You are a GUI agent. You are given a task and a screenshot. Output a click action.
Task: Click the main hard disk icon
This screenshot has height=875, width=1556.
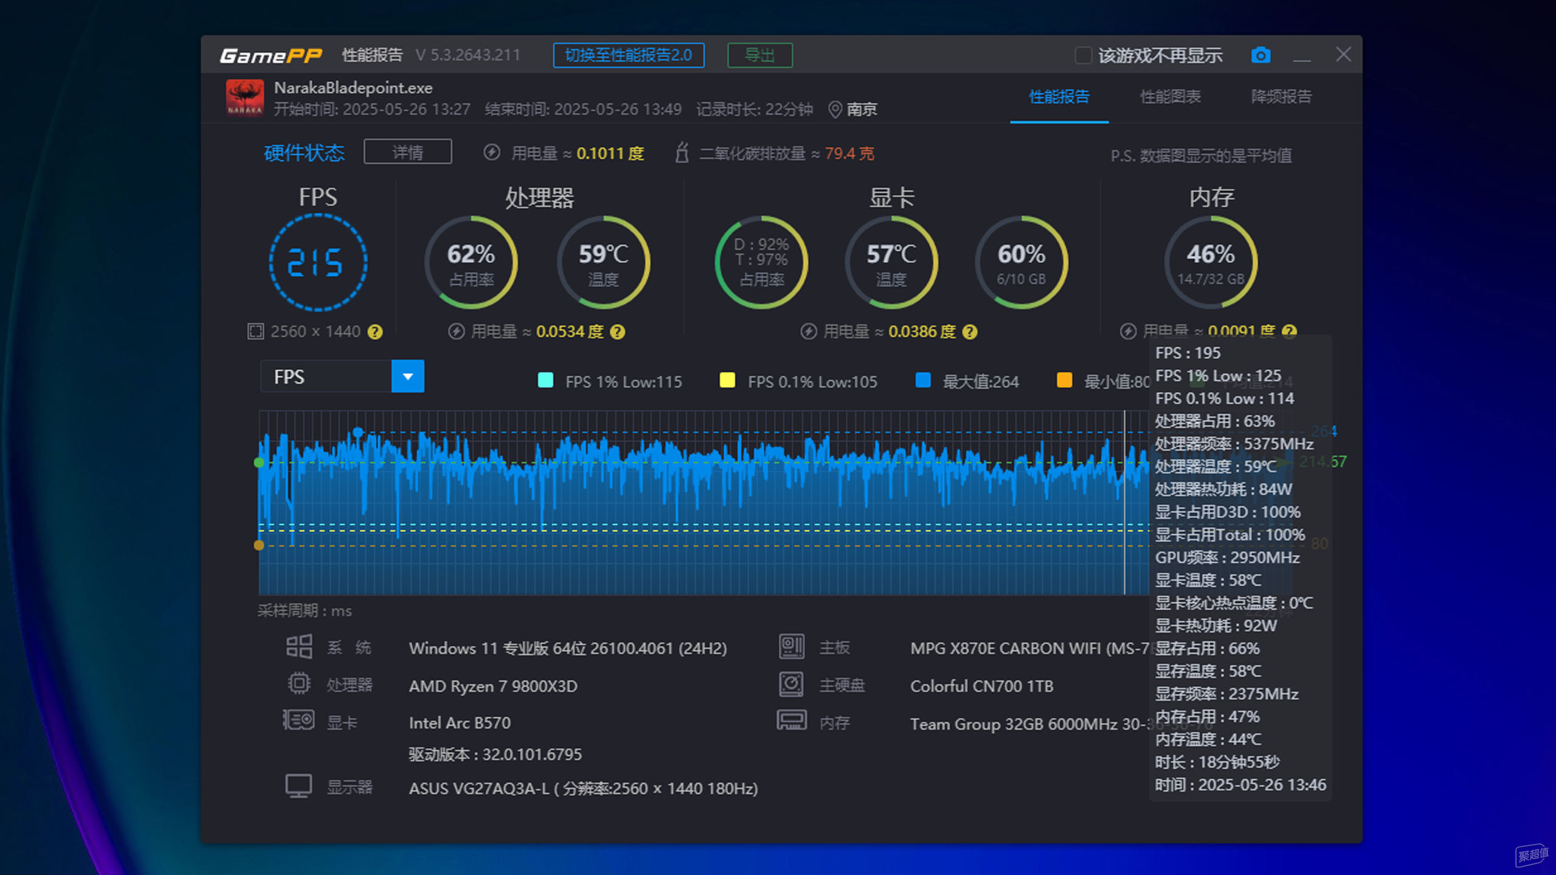click(x=791, y=685)
